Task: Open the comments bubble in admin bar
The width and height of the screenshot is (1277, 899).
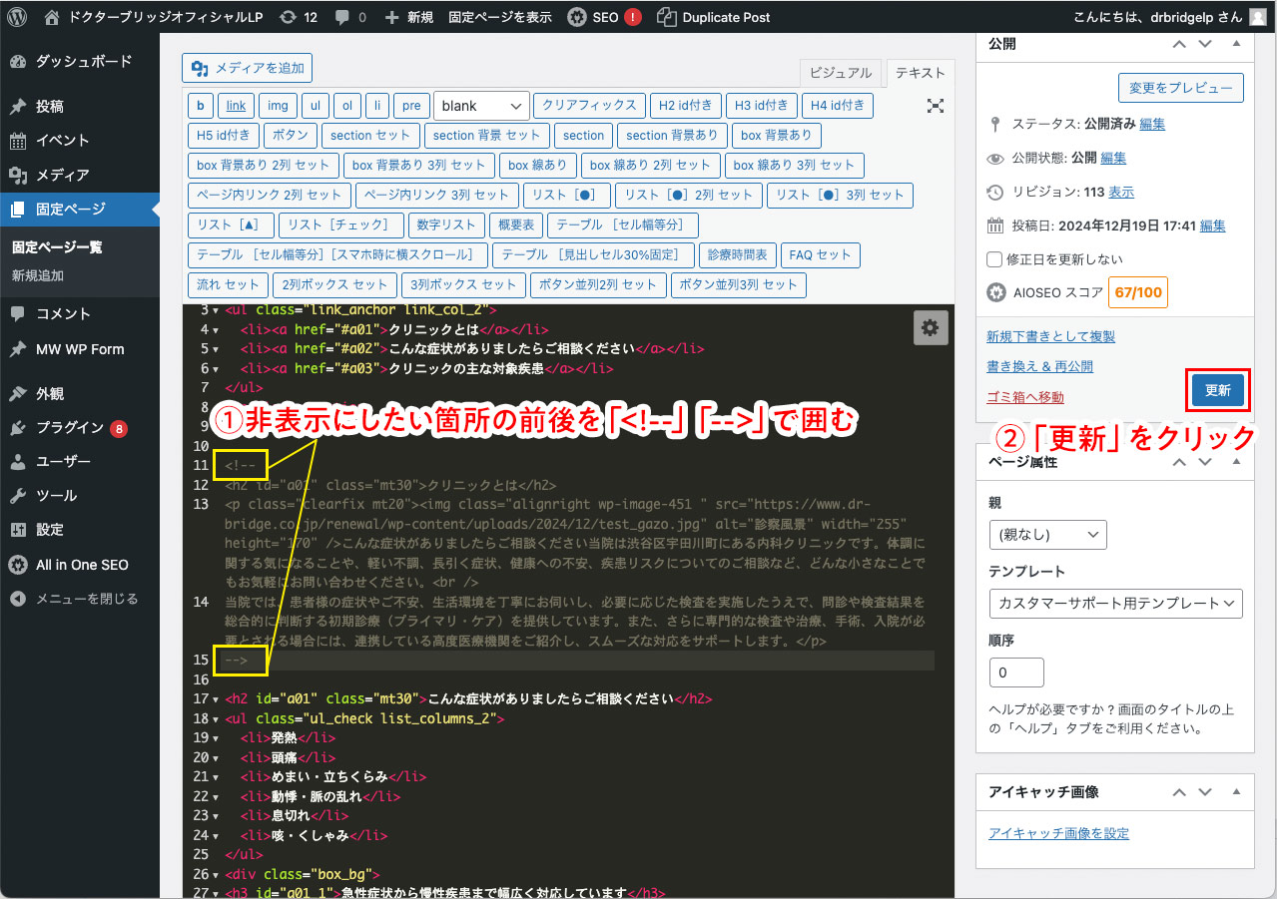Action: [350, 17]
